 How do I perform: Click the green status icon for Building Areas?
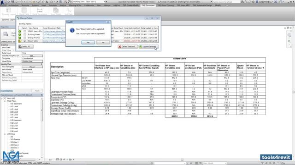tap(20, 35)
